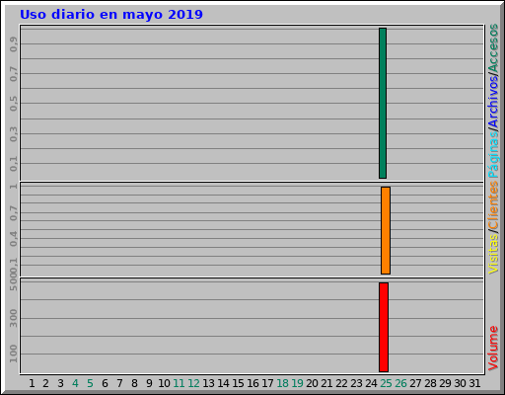Click day 16 on the x-axis
The width and height of the screenshot is (505, 395).
[252, 383]
